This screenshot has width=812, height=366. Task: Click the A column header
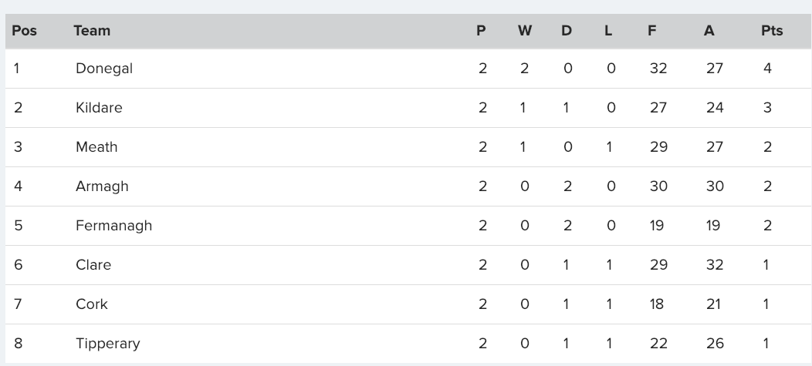coord(709,31)
